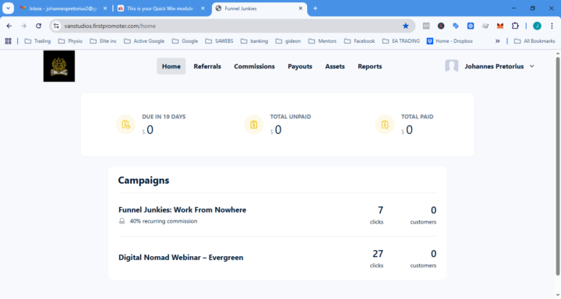
Task: Toggle the bookmark star for this page
Action: (405, 26)
